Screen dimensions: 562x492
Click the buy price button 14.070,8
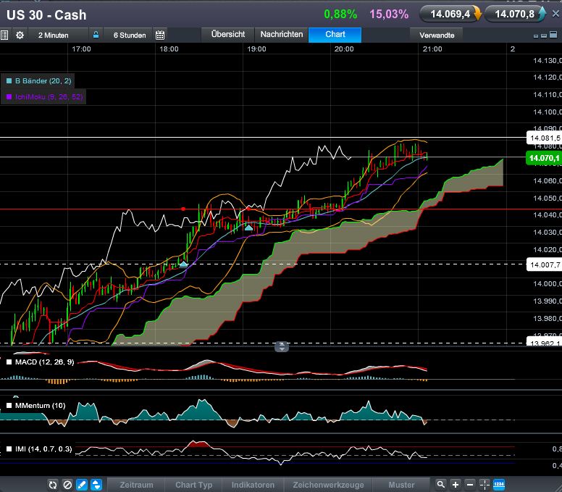(516, 14)
